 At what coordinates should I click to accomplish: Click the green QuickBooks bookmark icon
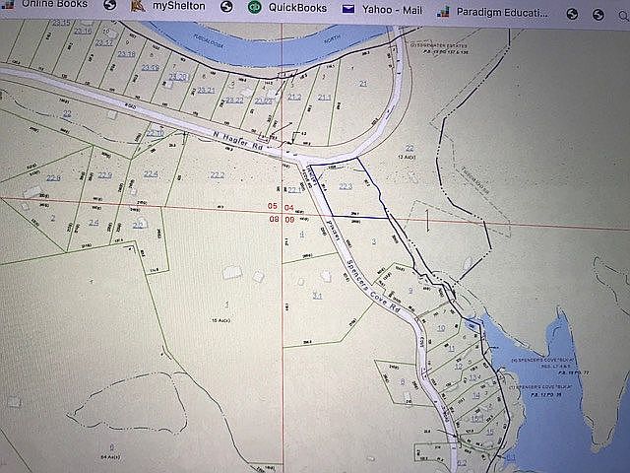256,8
